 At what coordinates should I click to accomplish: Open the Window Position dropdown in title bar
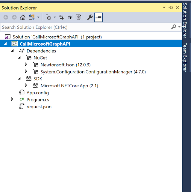(164, 7)
